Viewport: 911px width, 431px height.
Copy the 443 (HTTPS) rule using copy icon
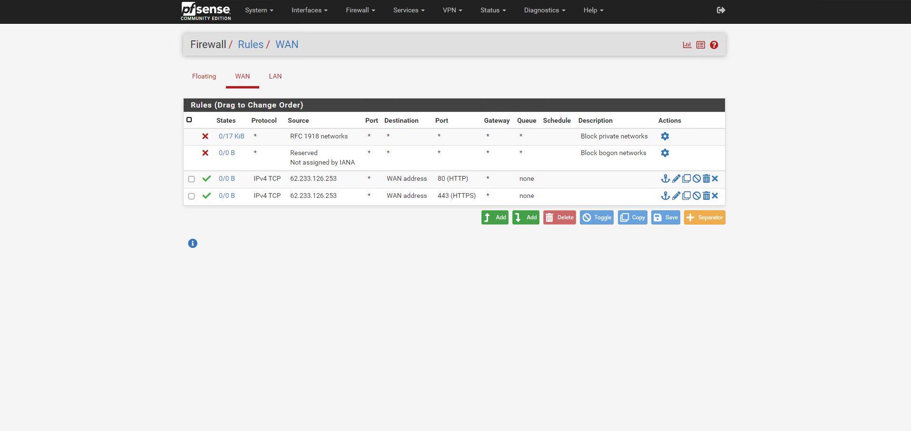[x=686, y=196]
